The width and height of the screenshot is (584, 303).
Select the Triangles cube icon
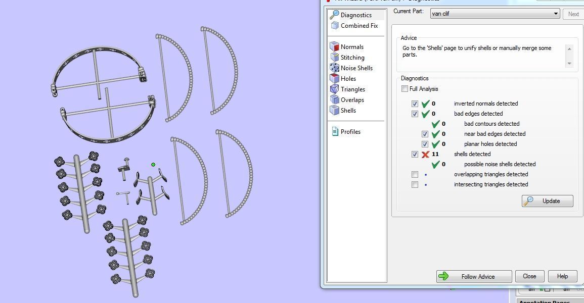point(334,89)
